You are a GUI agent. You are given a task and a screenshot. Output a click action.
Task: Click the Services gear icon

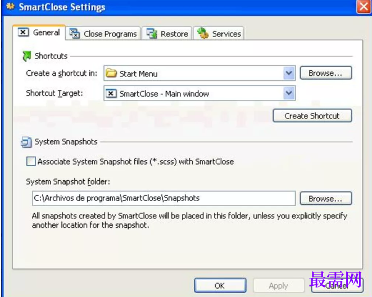pos(203,33)
